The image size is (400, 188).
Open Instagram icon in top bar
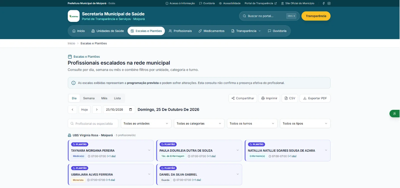tap(329, 3)
